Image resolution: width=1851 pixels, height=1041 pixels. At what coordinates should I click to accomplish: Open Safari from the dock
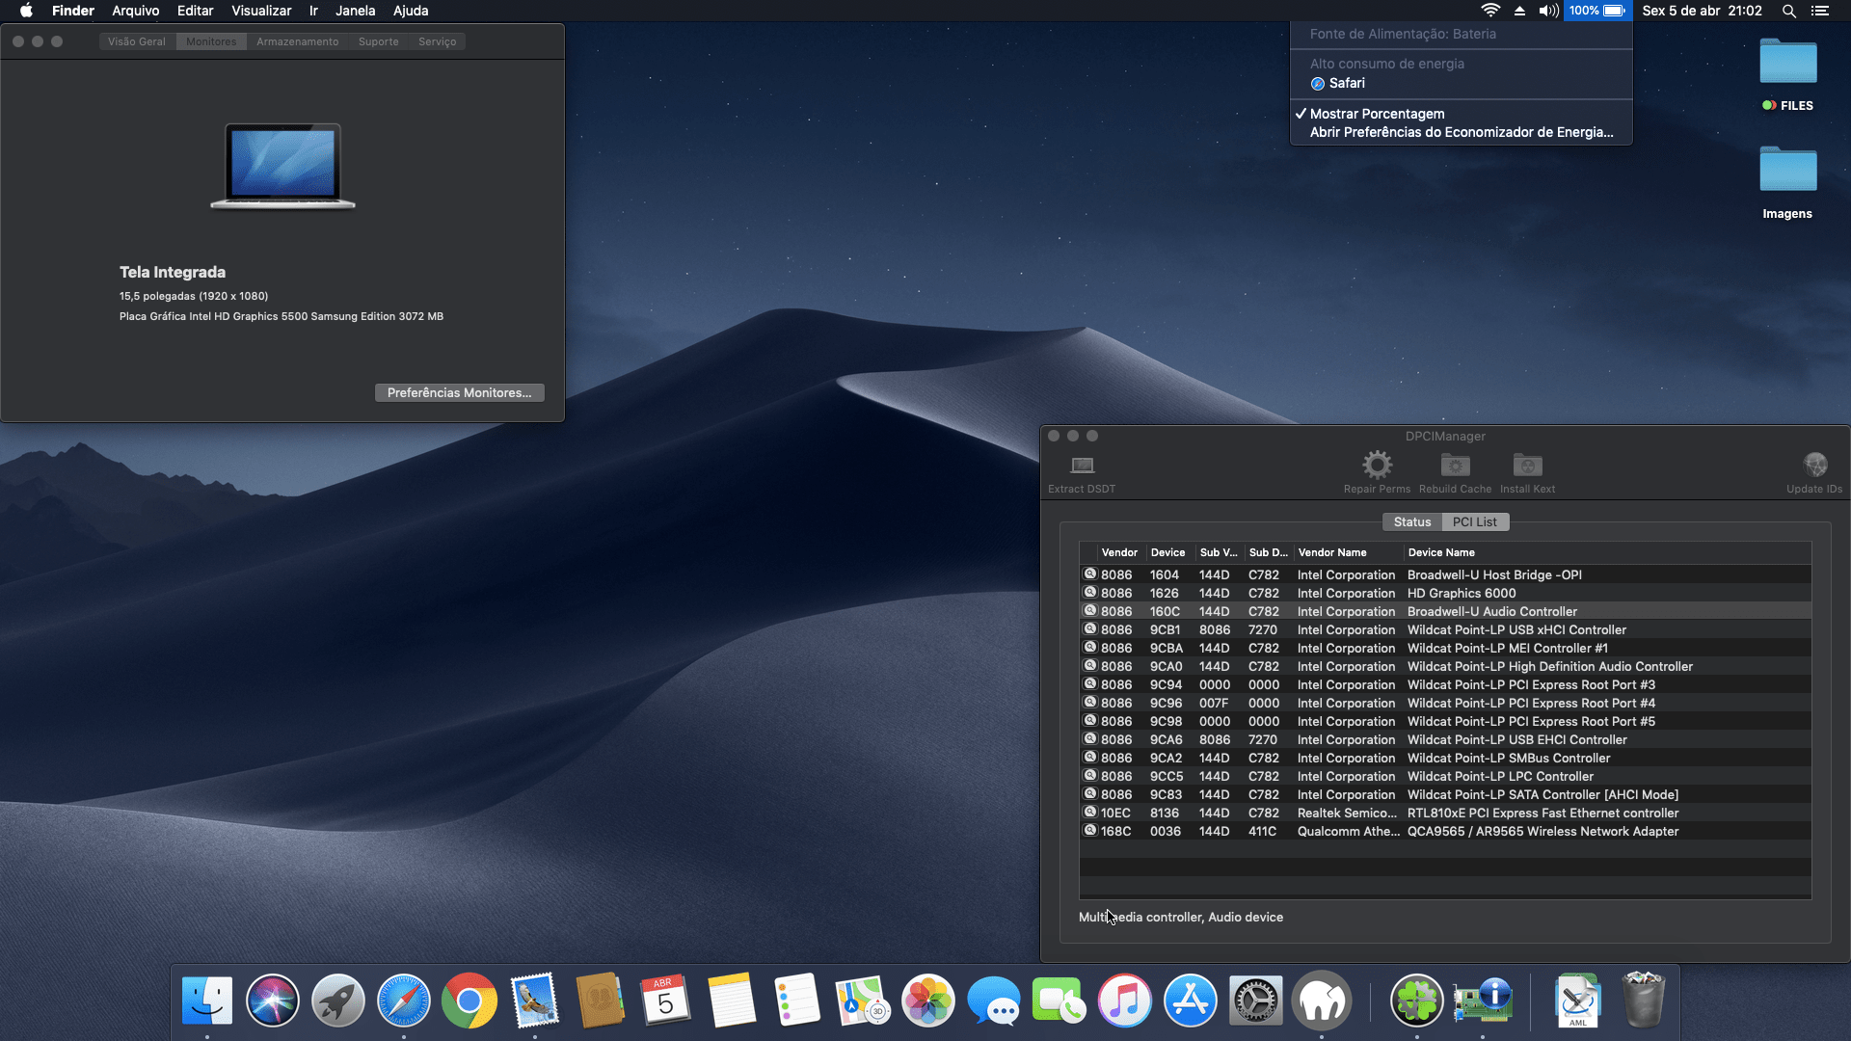point(404,1001)
